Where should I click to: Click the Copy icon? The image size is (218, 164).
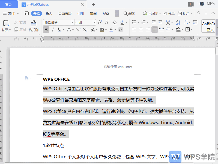(x=16, y=30)
